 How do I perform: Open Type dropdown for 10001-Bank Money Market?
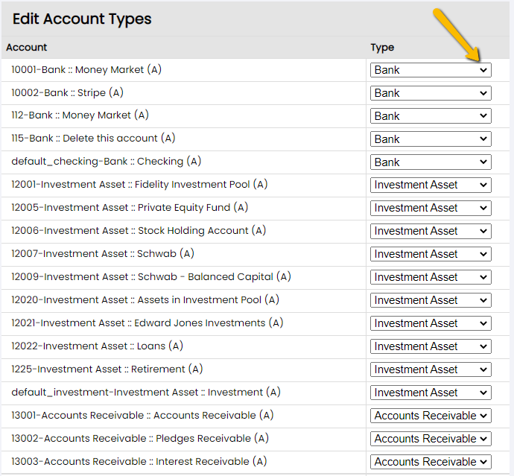(x=431, y=70)
